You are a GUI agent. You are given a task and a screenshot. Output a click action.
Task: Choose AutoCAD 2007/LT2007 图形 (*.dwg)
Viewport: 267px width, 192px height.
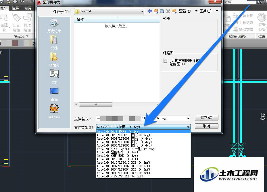[143, 138]
